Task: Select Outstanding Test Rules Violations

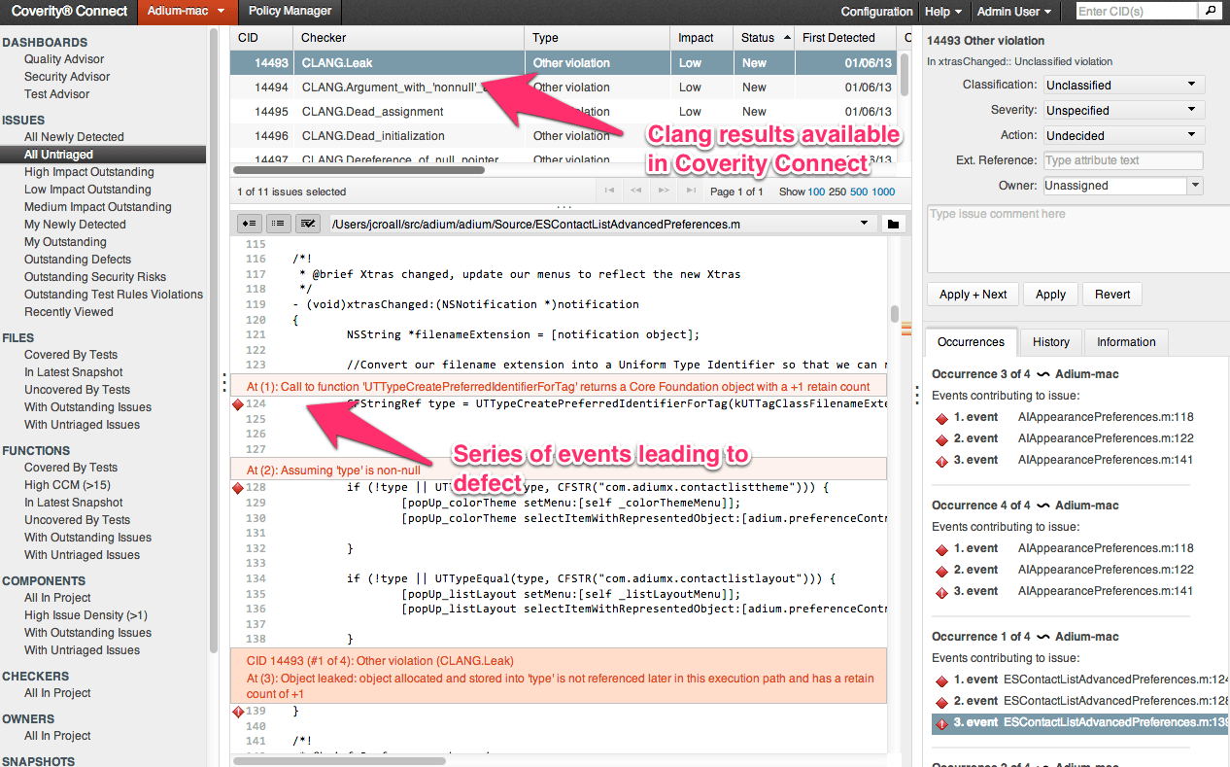Action: pyautogui.click(x=114, y=295)
